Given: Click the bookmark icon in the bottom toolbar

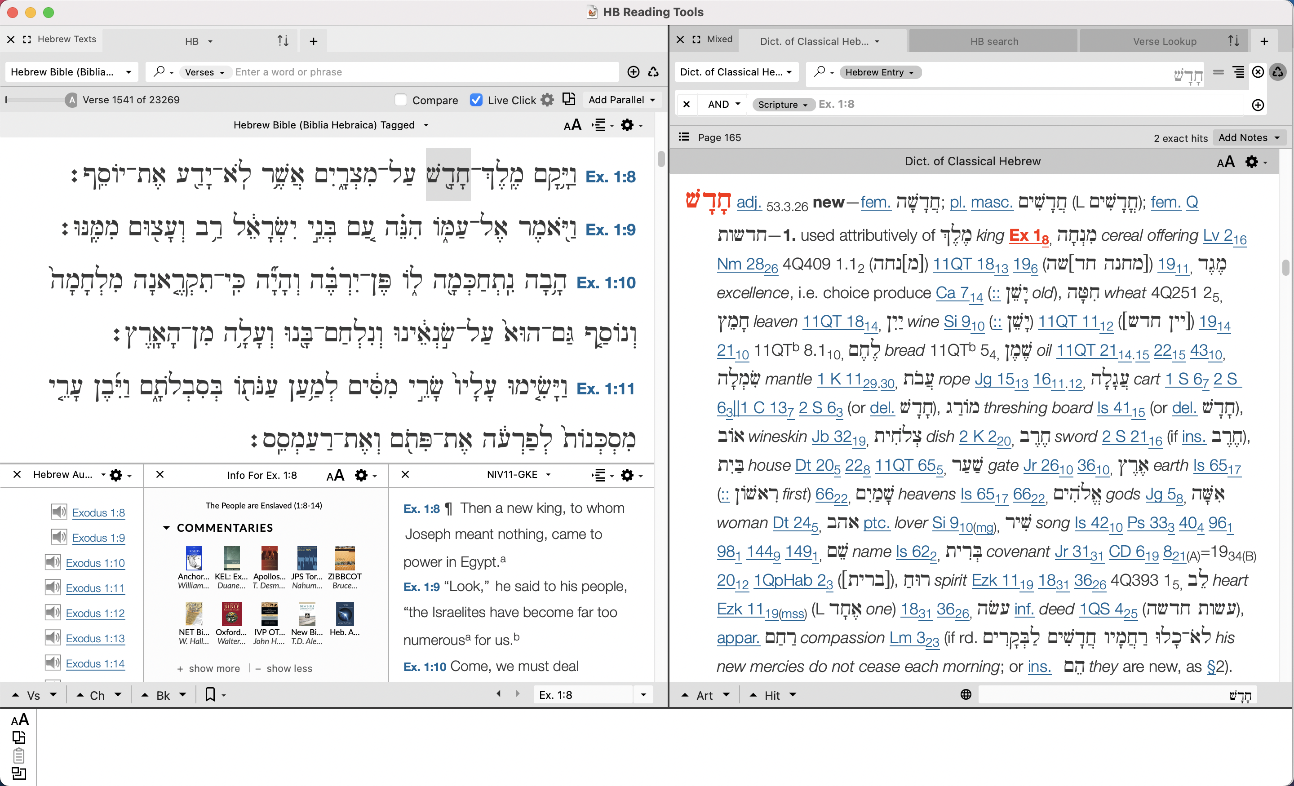Looking at the screenshot, I should tap(209, 694).
